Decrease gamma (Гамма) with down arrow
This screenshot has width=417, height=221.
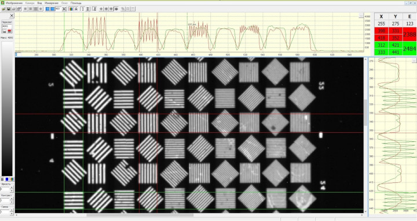coord(12,213)
